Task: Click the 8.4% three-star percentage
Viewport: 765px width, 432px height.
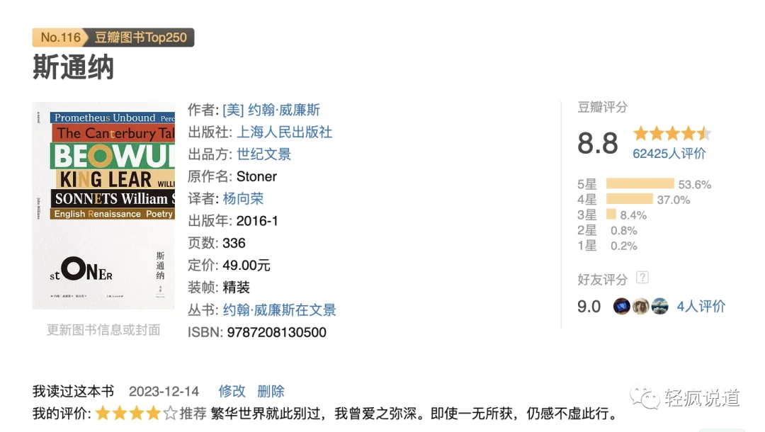Action: [x=633, y=215]
